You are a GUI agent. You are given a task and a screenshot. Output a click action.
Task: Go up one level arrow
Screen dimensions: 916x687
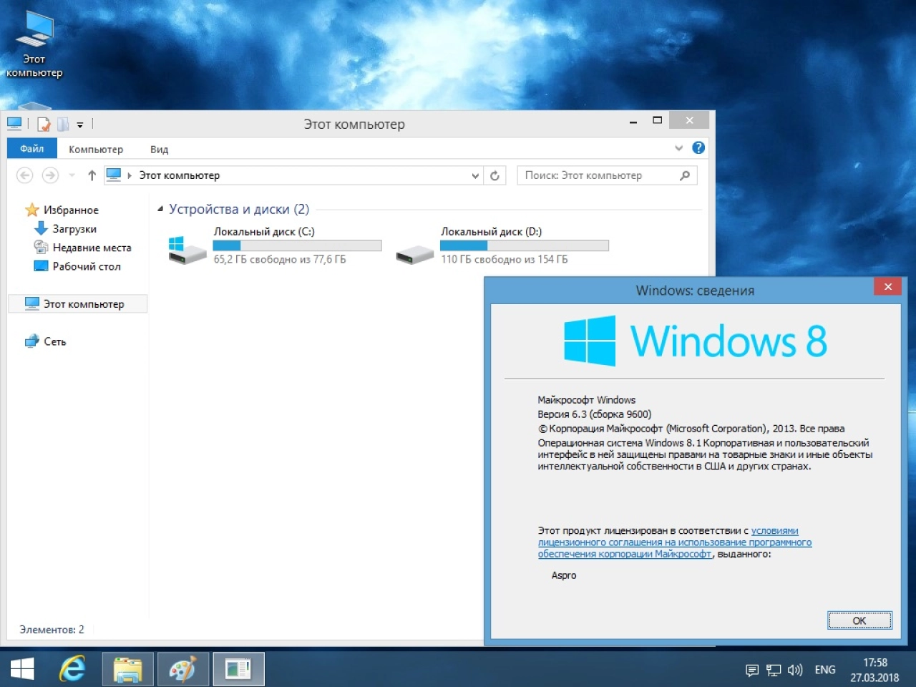[92, 175]
